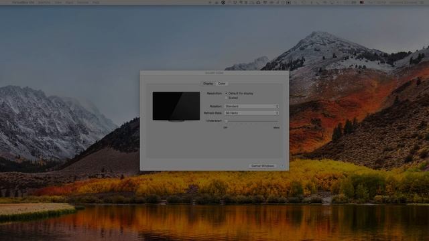Click the display monitor preview image
Viewport: 429px width, 241px height.
[176, 106]
